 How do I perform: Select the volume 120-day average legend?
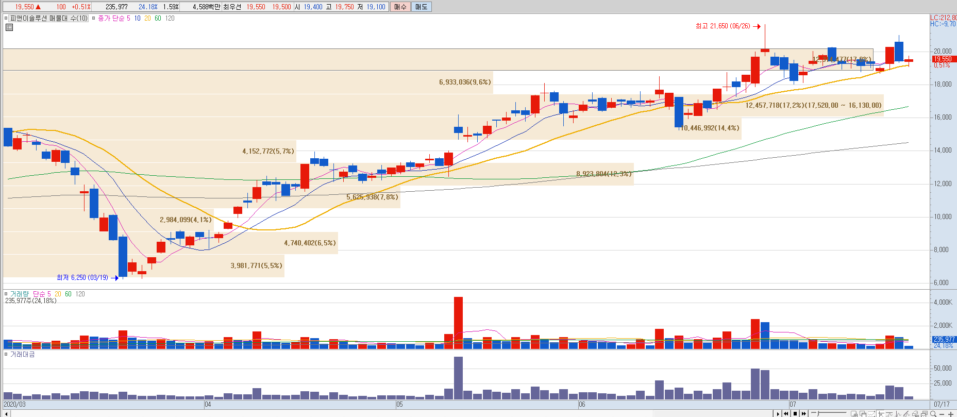80,294
